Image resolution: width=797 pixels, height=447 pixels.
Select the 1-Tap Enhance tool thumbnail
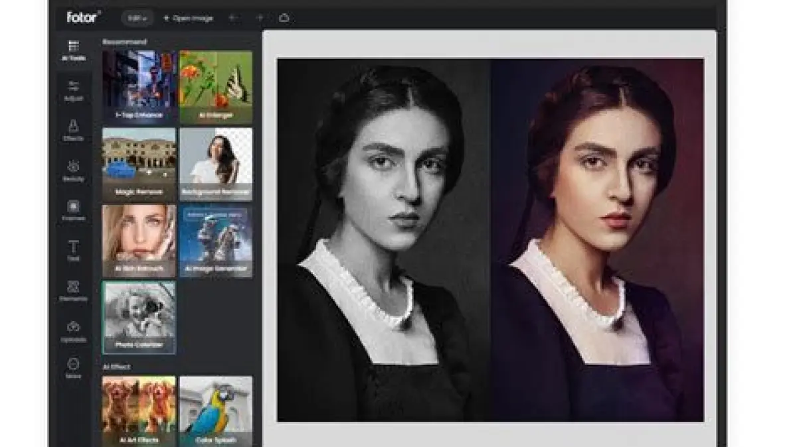[139, 87]
